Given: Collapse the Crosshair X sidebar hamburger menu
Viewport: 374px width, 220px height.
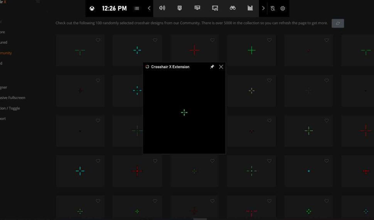Looking at the screenshot, I should click(37, 2).
